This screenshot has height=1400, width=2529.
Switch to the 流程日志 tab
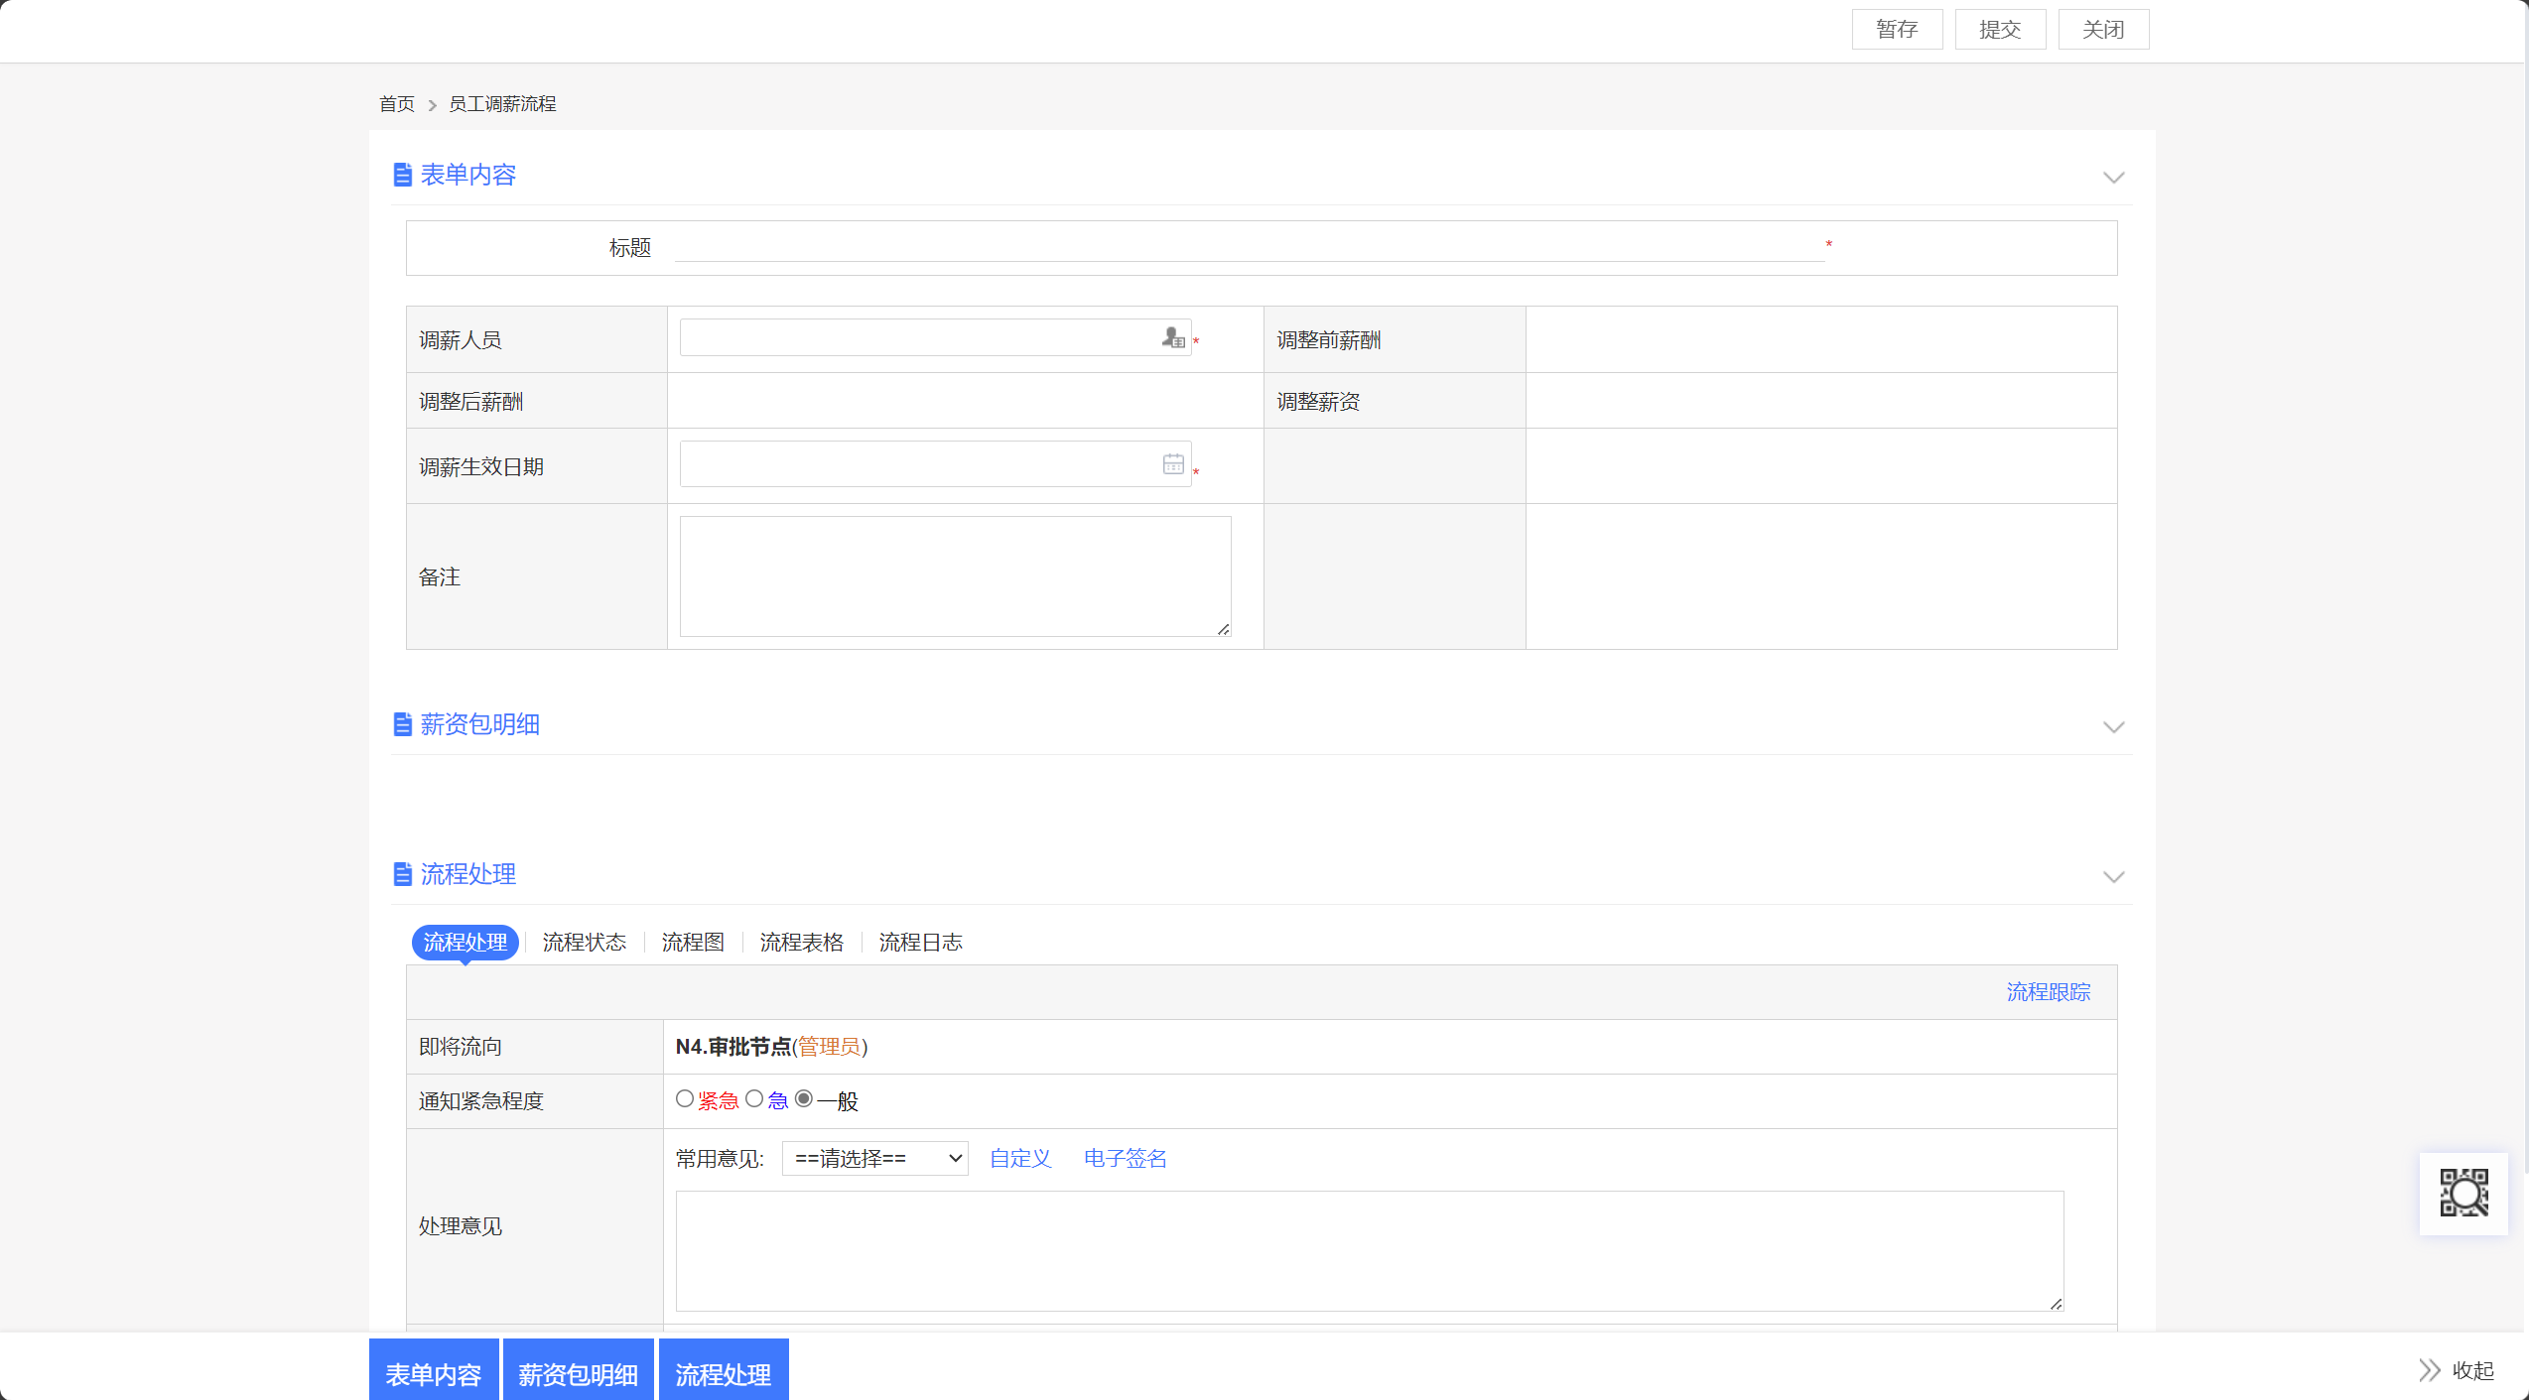(920, 943)
